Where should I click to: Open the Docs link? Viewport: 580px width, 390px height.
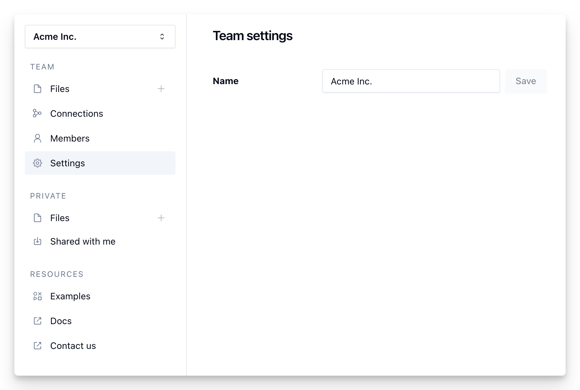pyautogui.click(x=61, y=321)
